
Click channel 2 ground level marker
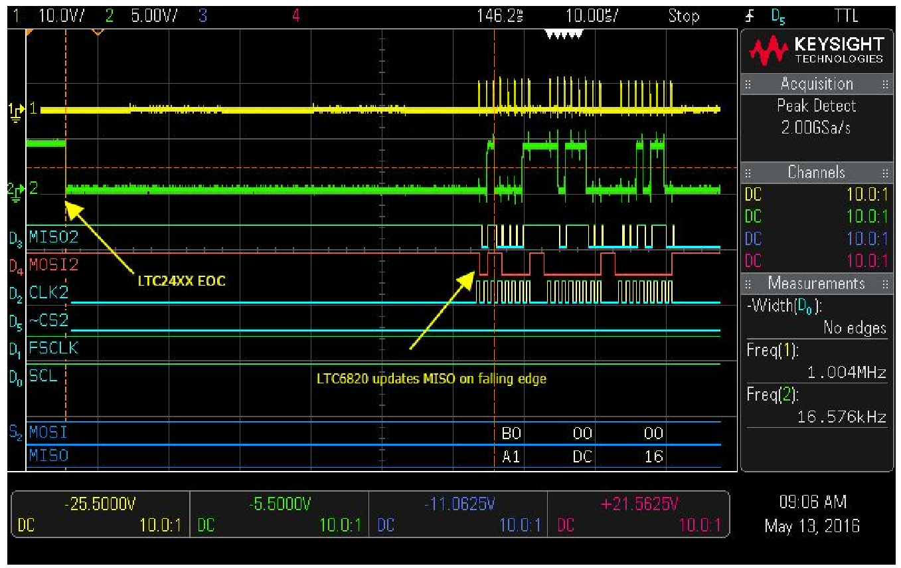tap(16, 190)
